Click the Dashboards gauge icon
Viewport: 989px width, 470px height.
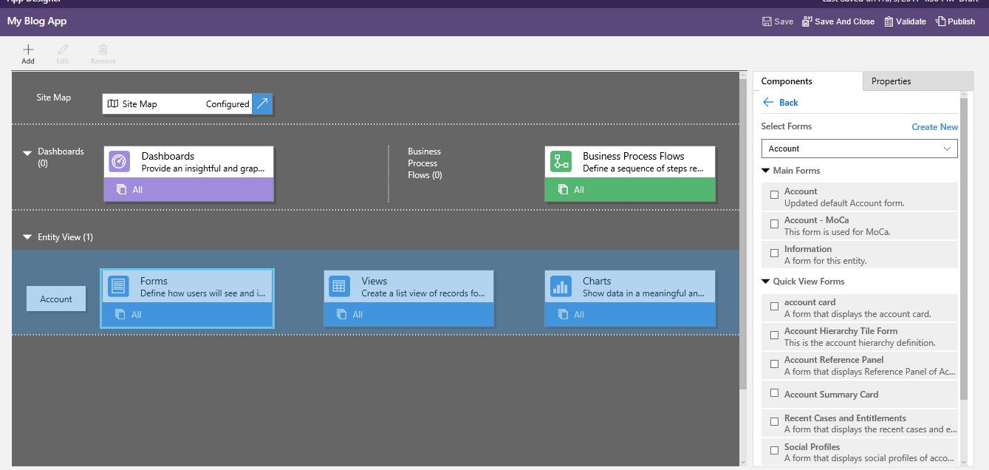[x=119, y=161]
